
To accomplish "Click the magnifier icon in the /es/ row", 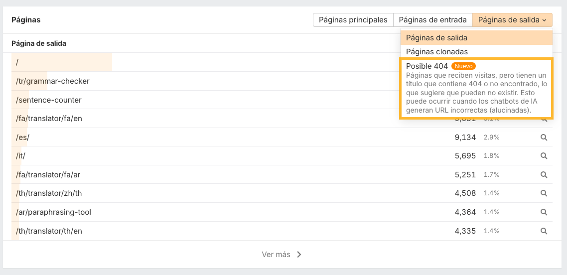I will click(544, 137).
